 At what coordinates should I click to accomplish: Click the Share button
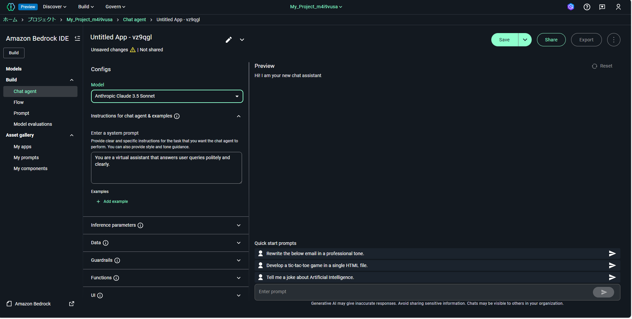pos(551,40)
